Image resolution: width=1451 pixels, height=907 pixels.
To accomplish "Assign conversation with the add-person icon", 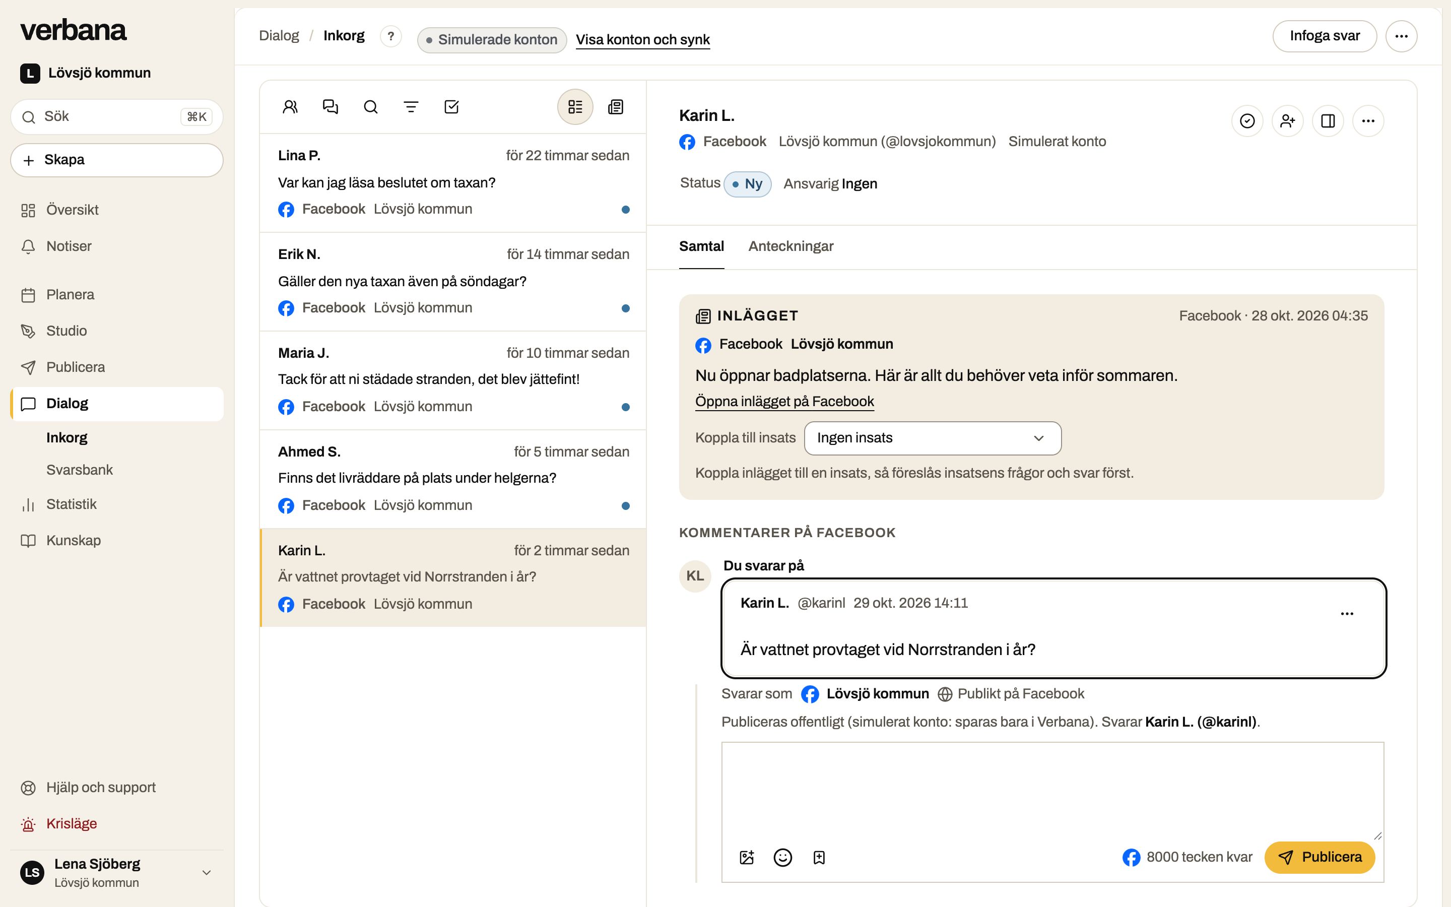I will [x=1287, y=121].
